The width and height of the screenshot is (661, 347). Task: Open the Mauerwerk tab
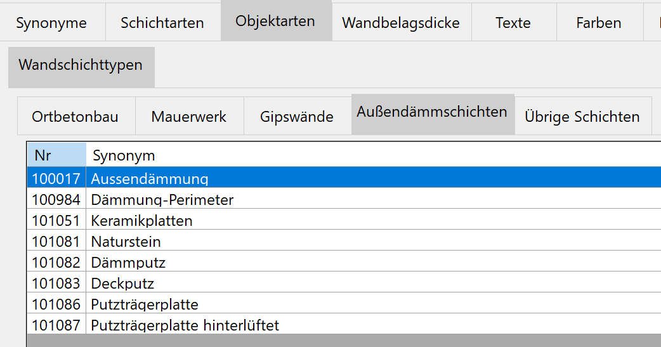[x=189, y=116]
